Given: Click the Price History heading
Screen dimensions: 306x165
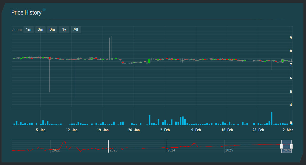Looking at the screenshot, I should pyautogui.click(x=26, y=13).
